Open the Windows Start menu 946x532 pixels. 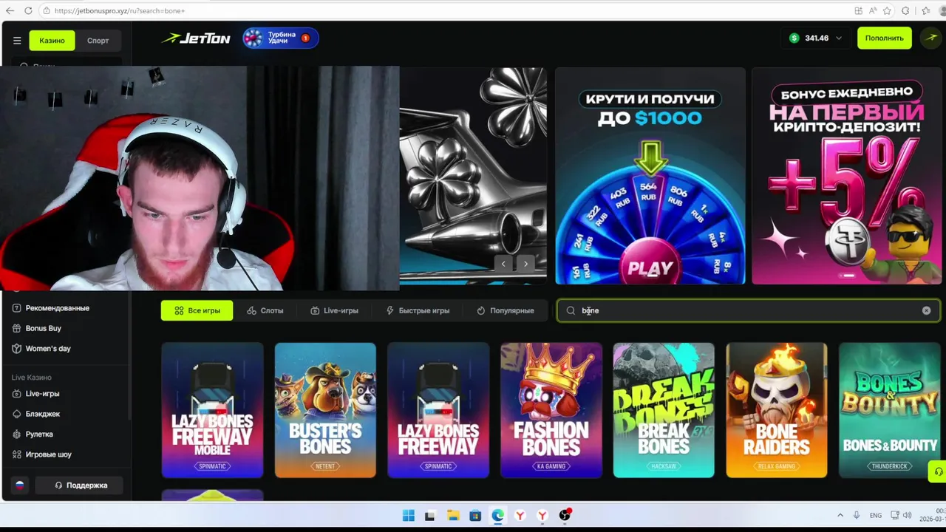pyautogui.click(x=408, y=516)
